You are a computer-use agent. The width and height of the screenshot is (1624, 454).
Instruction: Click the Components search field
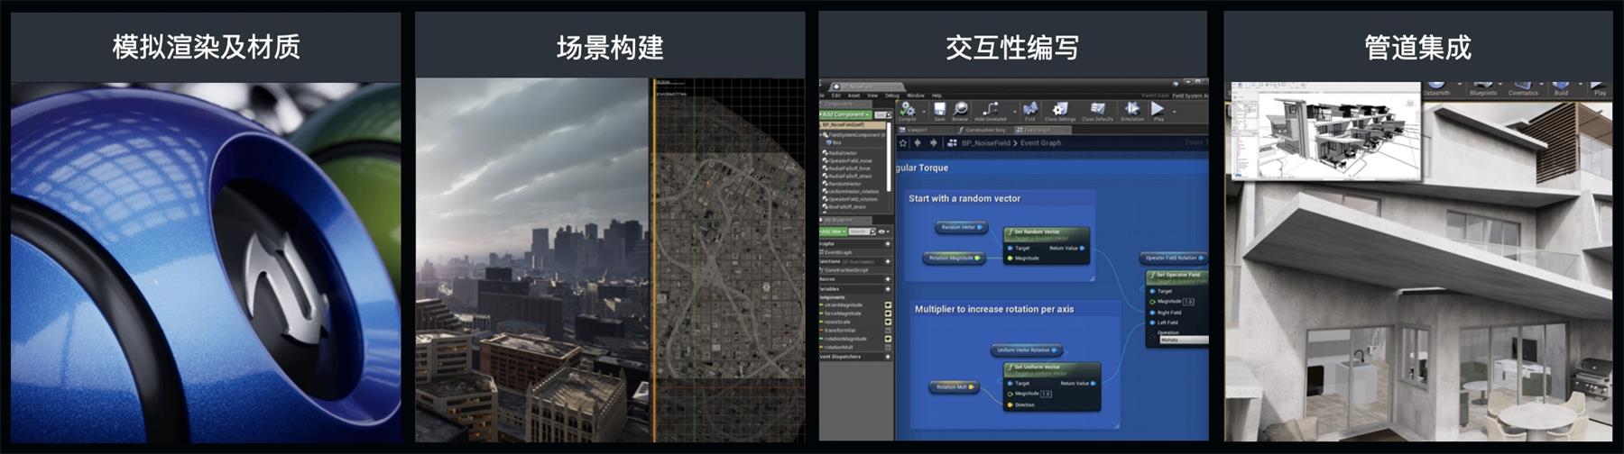[x=881, y=114]
